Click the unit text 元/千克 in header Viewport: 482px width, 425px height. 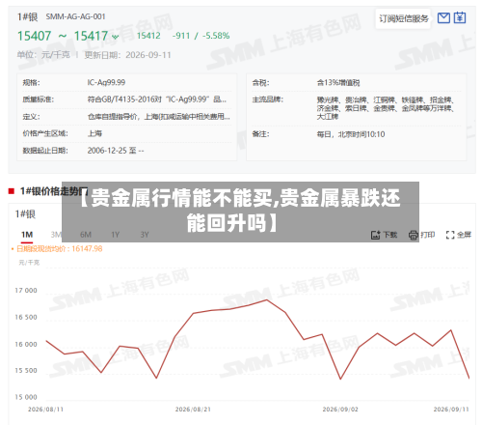click(56, 55)
